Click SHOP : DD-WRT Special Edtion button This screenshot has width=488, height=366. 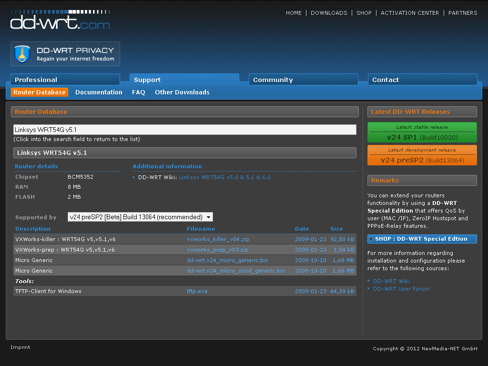(x=422, y=239)
